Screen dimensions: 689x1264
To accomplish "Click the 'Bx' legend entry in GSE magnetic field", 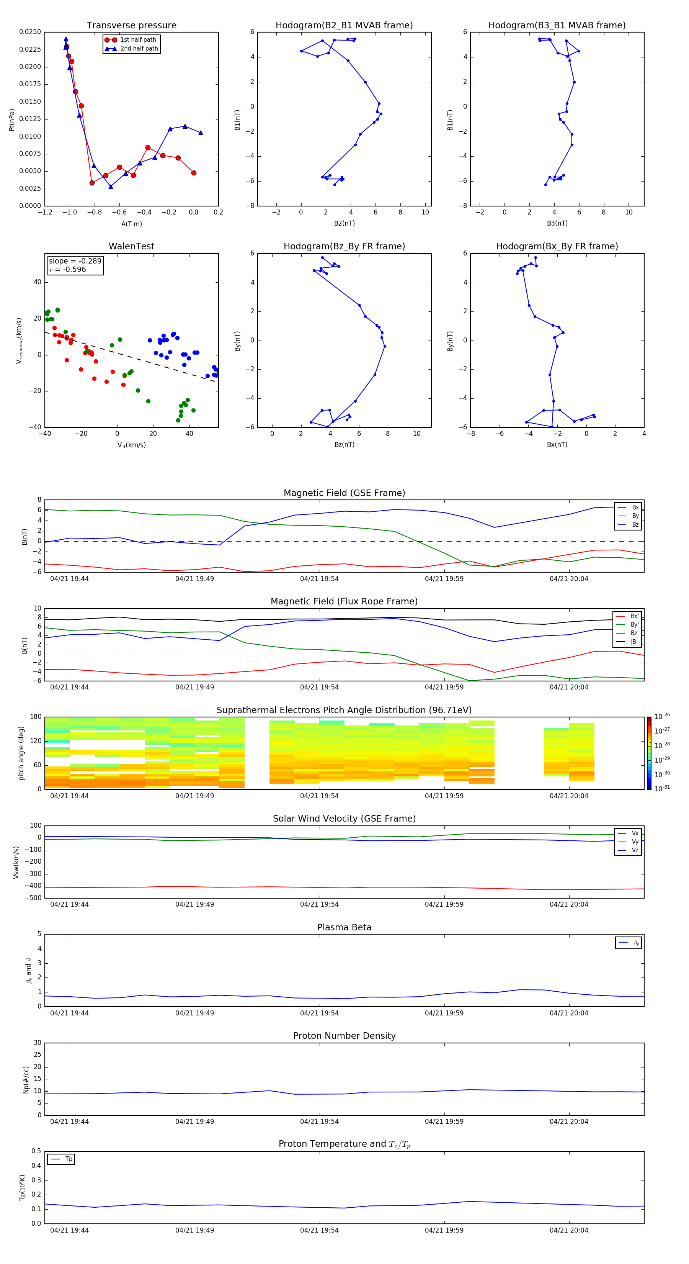I will [628, 508].
